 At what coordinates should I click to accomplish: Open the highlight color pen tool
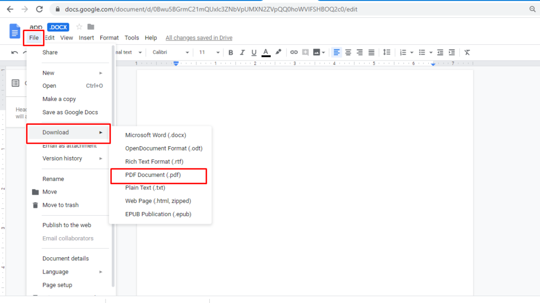point(278,52)
